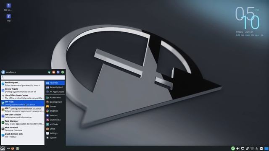Screen dimensions: 269x151
Task: Open the clipboard paperclip icon in the tray
Action: point(248,148)
